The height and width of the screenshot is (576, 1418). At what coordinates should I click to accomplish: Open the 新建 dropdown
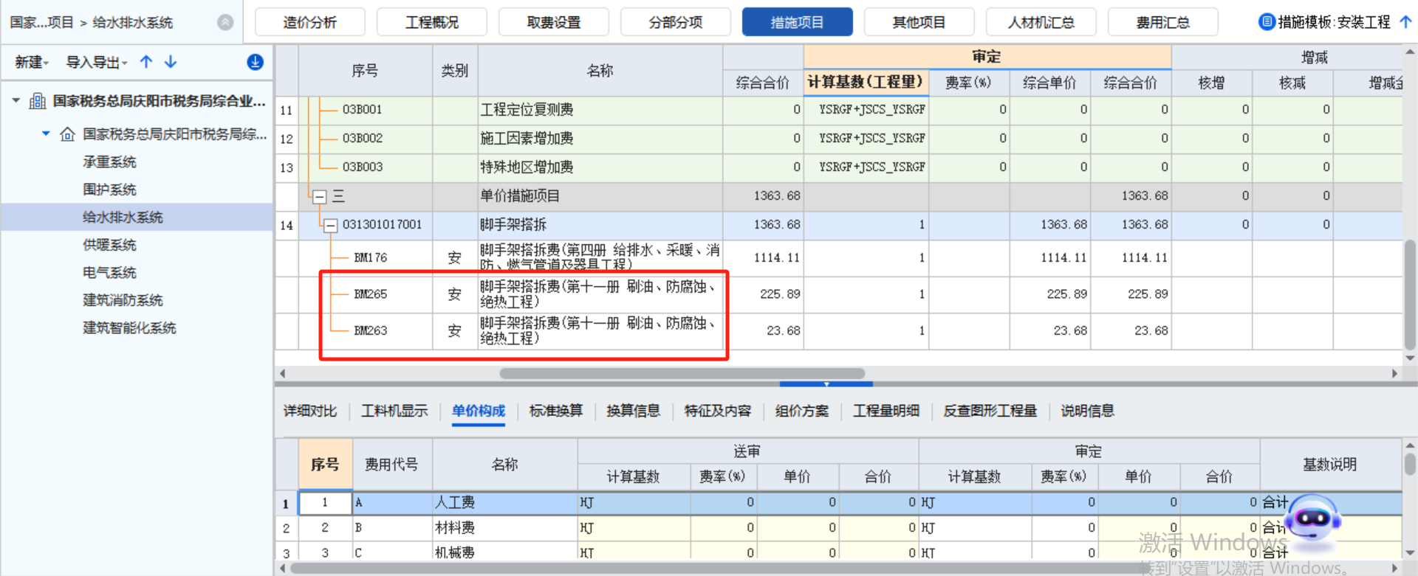32,62
